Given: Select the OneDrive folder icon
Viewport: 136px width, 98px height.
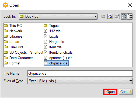Looking at the screenshot, I should click(x=6, y=47).
